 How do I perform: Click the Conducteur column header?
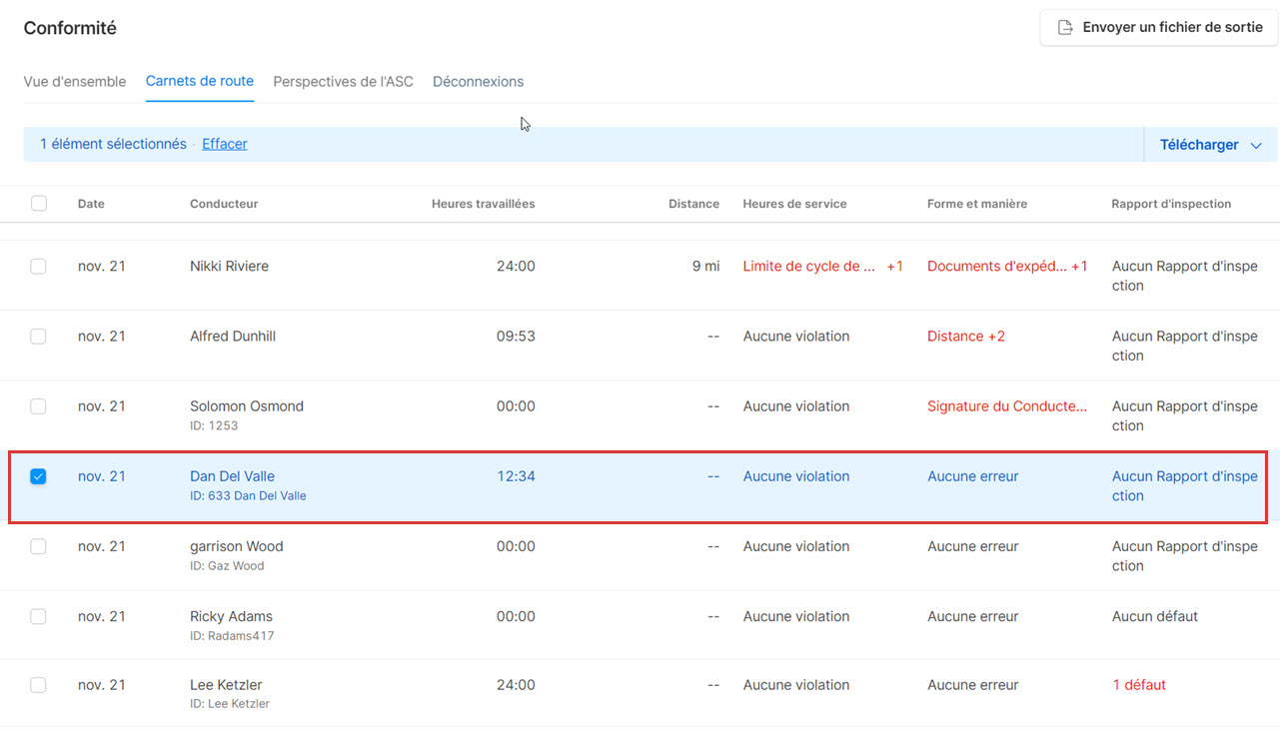coord(224,204)
